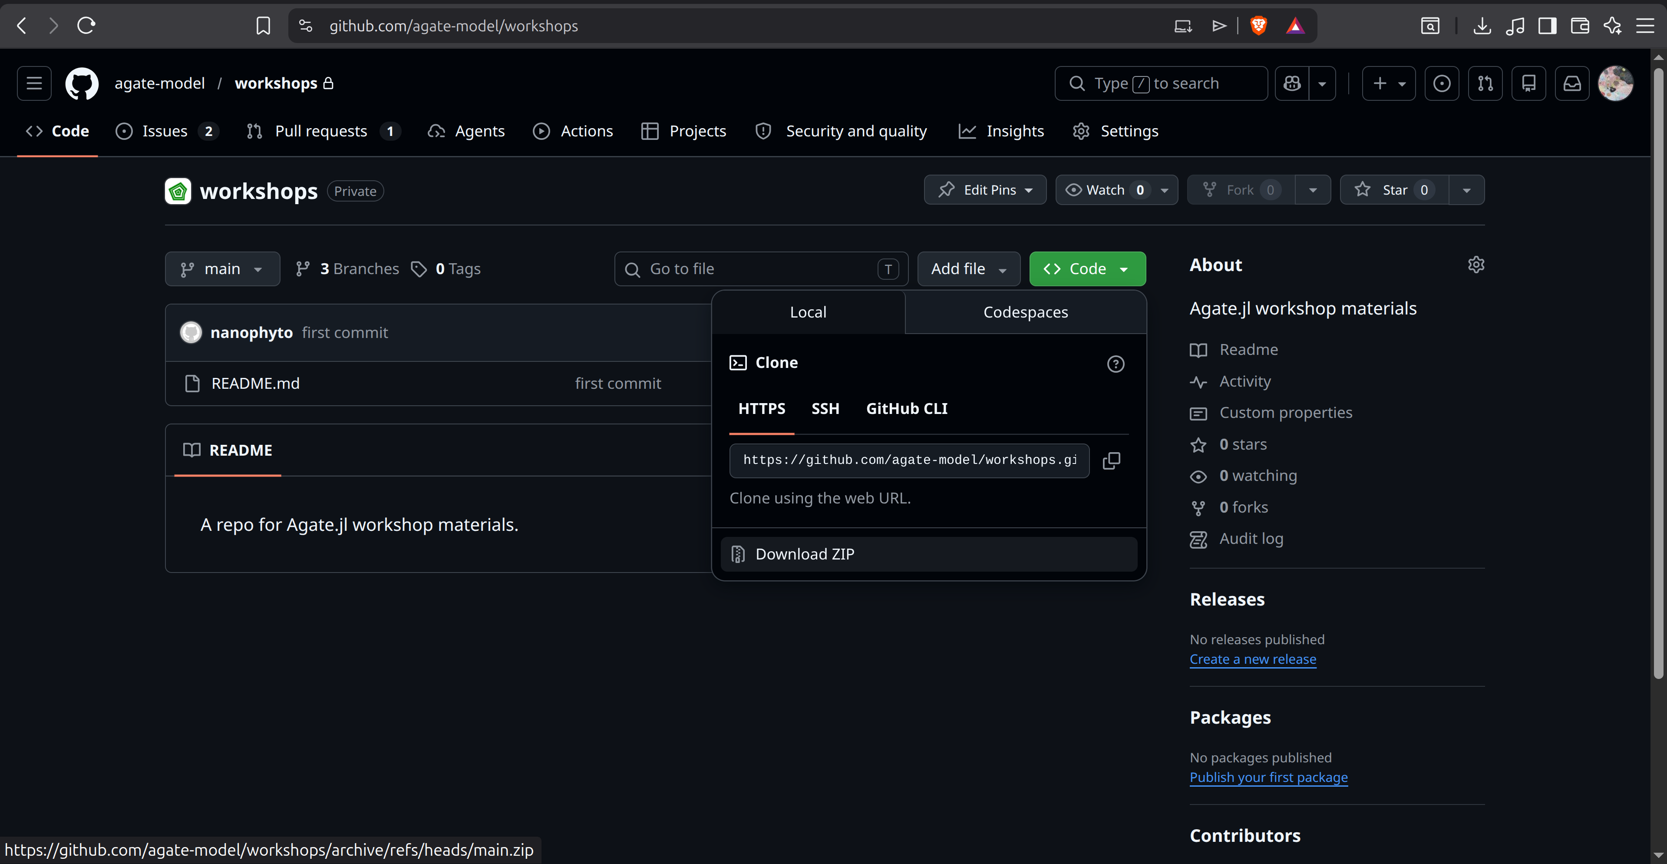Viewport: 1667px width, 864px height.
Task: Open nanophyto's profile from the commit row
Action: point(251,333)
